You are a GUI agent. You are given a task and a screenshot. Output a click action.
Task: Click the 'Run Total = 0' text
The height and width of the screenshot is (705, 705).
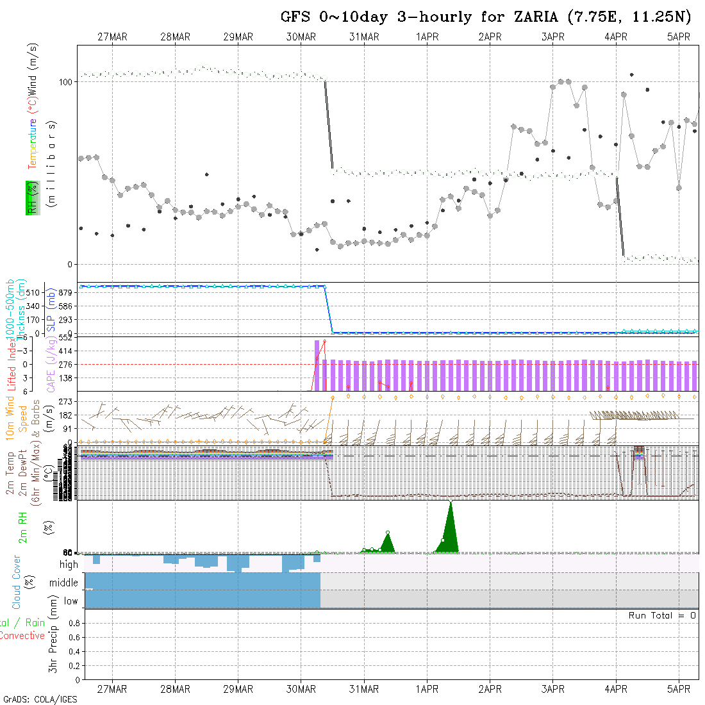click(662, 615)
